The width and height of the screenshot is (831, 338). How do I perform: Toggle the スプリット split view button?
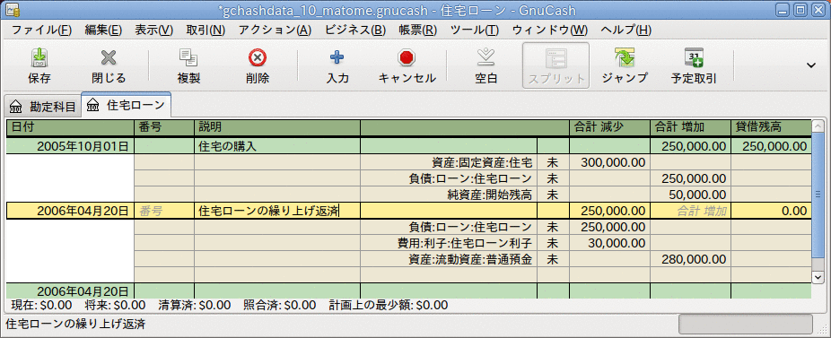(x=555, y=65)
